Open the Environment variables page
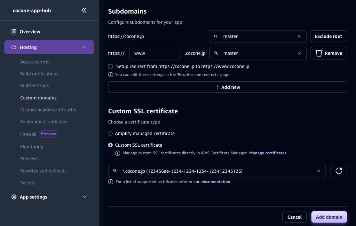This screenshot has width=356, height=226. coord(43,122)
